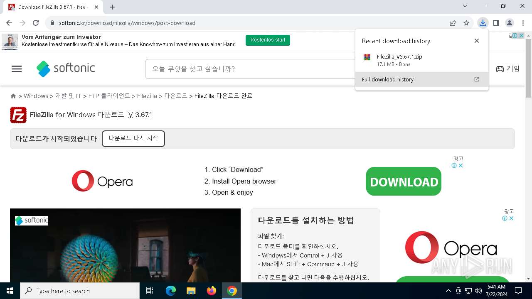The height and width of the screenshot is (299, 532).
Task: Go back to the previous page
Action: coord(9,23)
